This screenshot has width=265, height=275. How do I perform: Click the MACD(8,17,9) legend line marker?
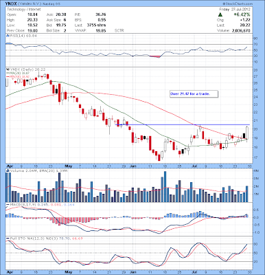8,204
